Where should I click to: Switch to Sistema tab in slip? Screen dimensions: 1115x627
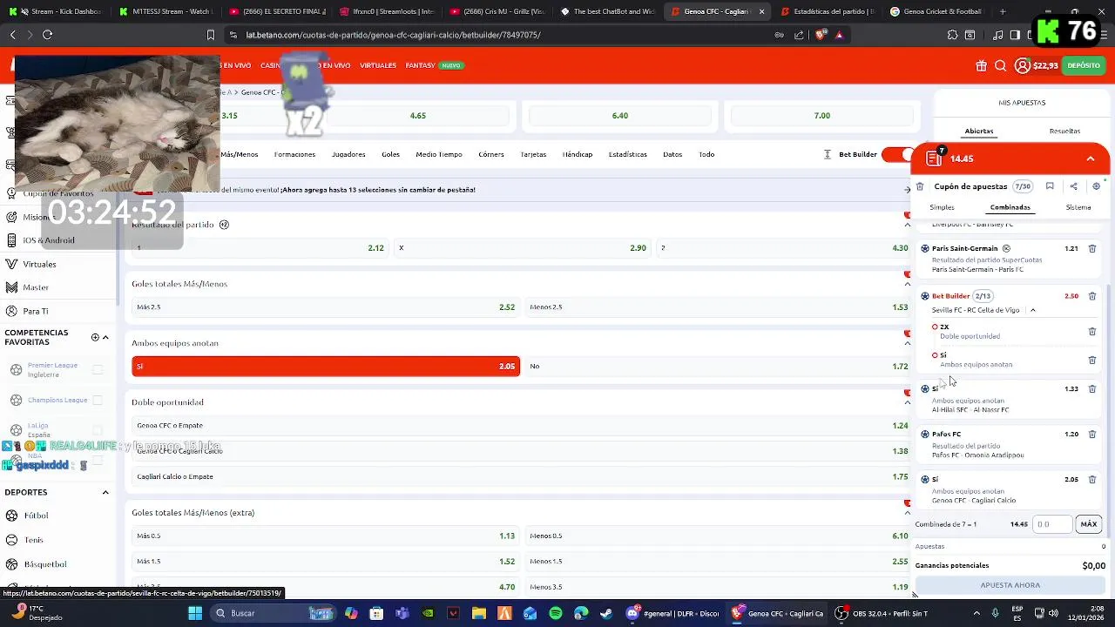[x=1078, y=207]
